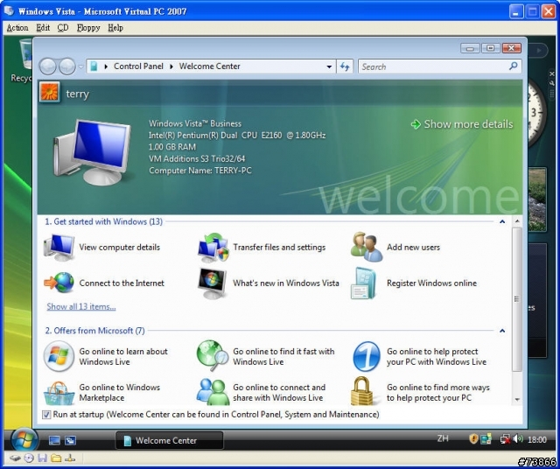Click the security shield tray icon
560x469 pixels.
pyautogui.click(x=473, y=438)
